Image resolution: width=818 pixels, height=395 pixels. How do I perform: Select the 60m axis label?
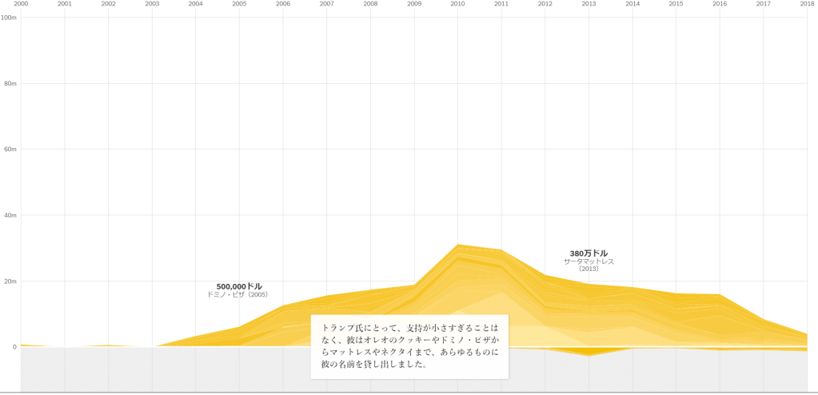[11, 149]
